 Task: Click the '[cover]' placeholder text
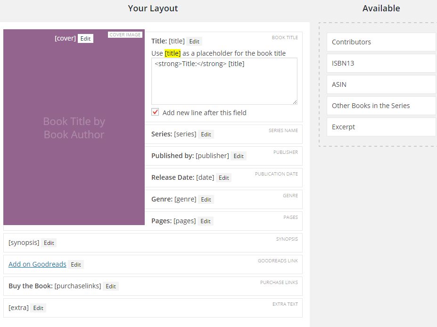tap(65, 38)
